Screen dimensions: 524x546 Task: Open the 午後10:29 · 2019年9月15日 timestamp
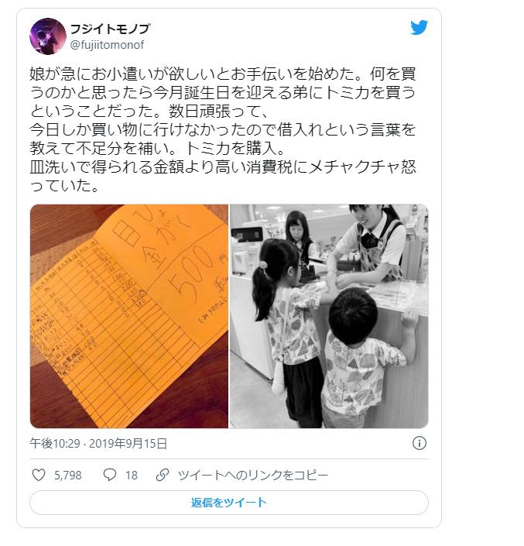98,444
